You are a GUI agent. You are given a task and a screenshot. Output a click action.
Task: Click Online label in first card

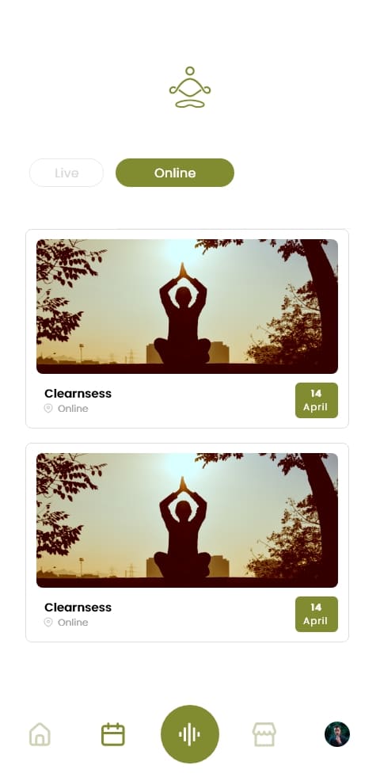pyautogui.click(x=73, y=409)
